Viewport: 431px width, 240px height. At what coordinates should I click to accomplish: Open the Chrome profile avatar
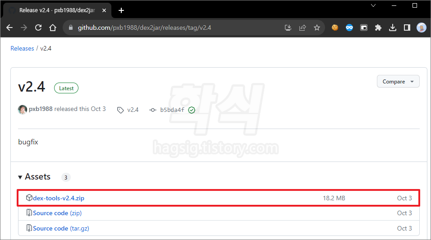coord(422,28)
